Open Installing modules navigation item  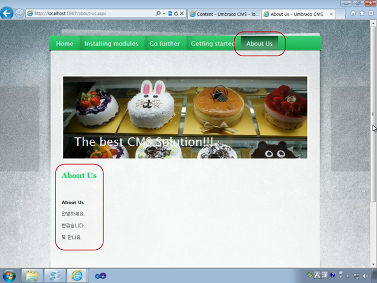coord(111,44)
